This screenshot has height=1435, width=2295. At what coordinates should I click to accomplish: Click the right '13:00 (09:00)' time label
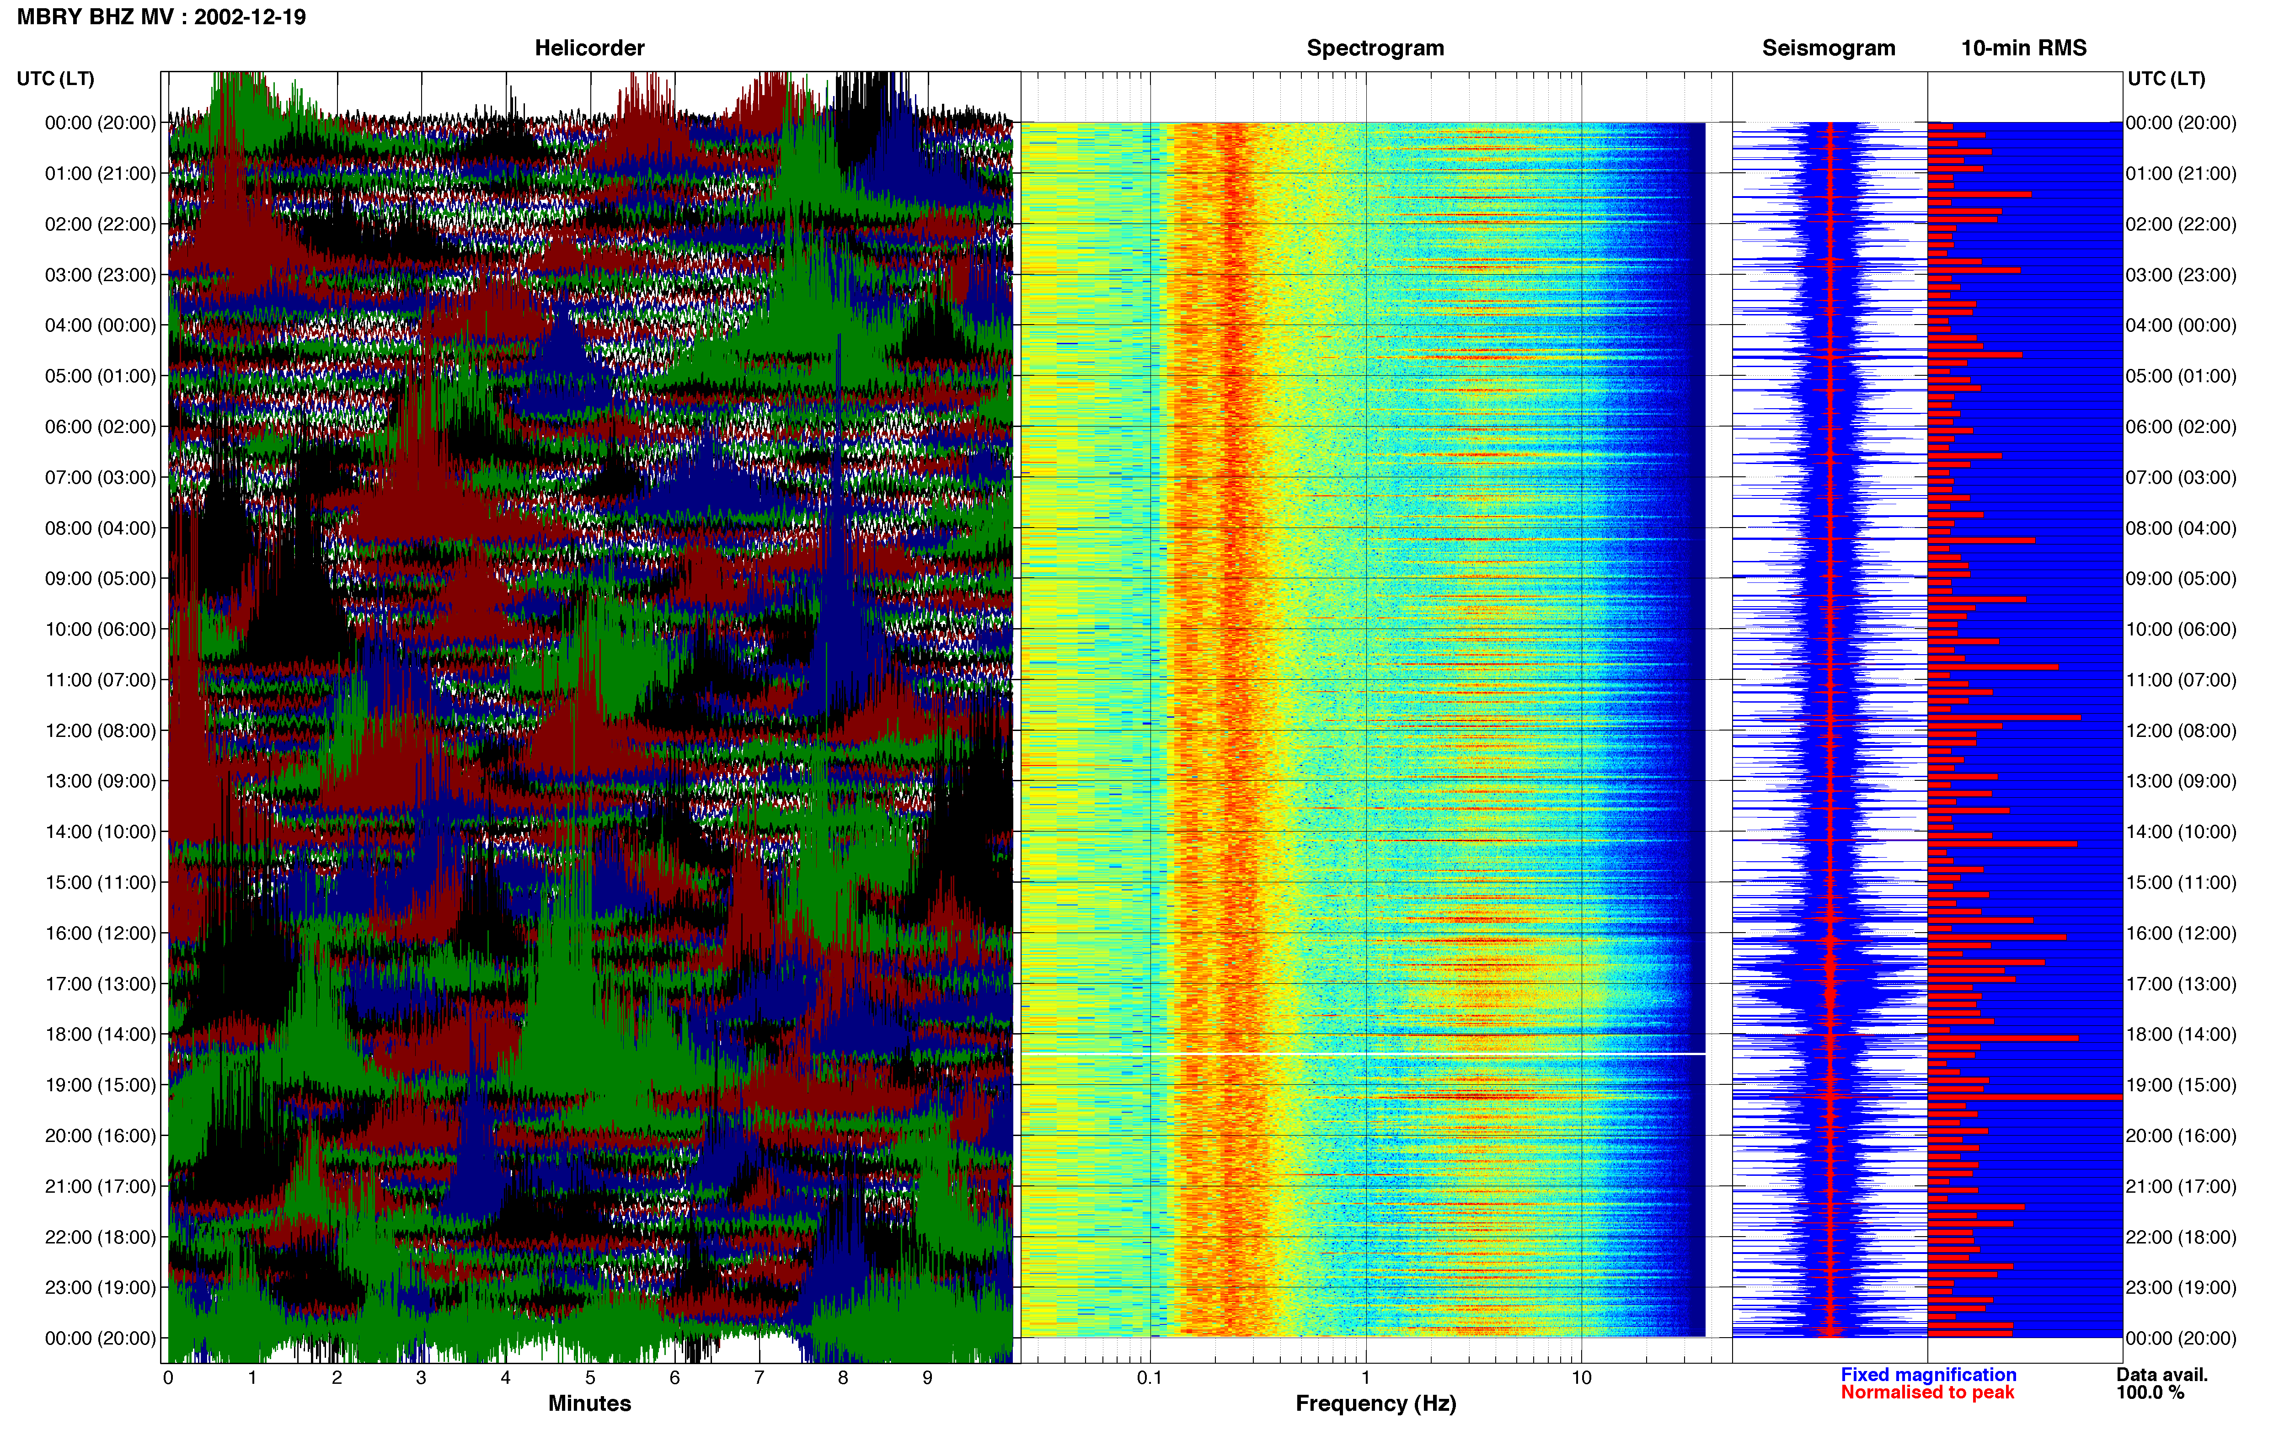(2181, 782)
